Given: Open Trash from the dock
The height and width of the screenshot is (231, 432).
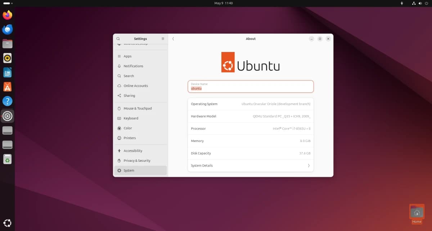Looking at the screenshot, I should click(x=8, y=159).
